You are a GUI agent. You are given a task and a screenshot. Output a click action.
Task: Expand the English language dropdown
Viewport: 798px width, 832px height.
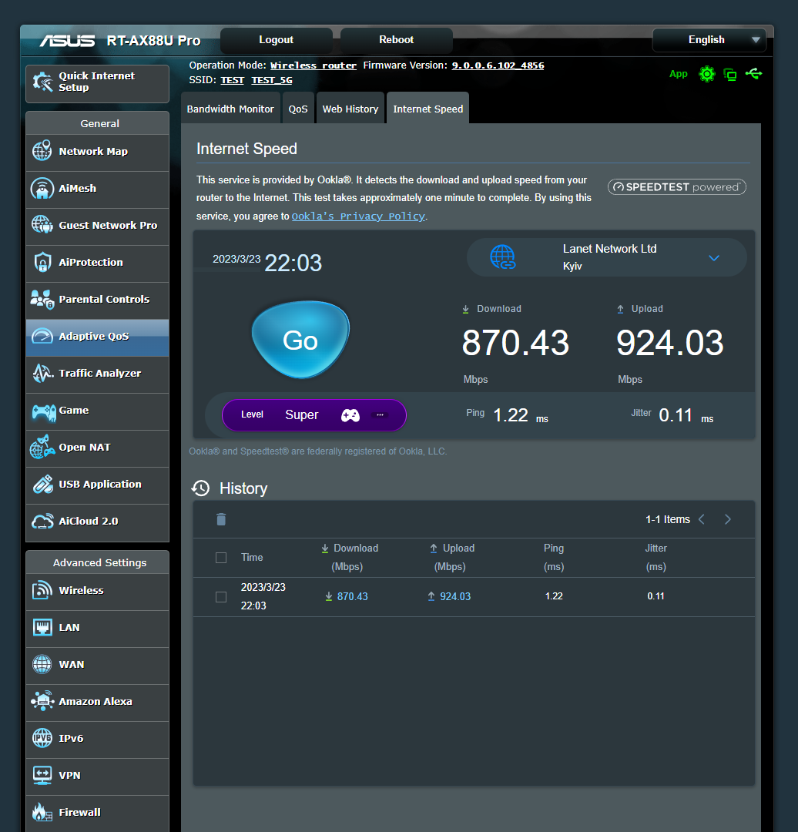[709, 40]
